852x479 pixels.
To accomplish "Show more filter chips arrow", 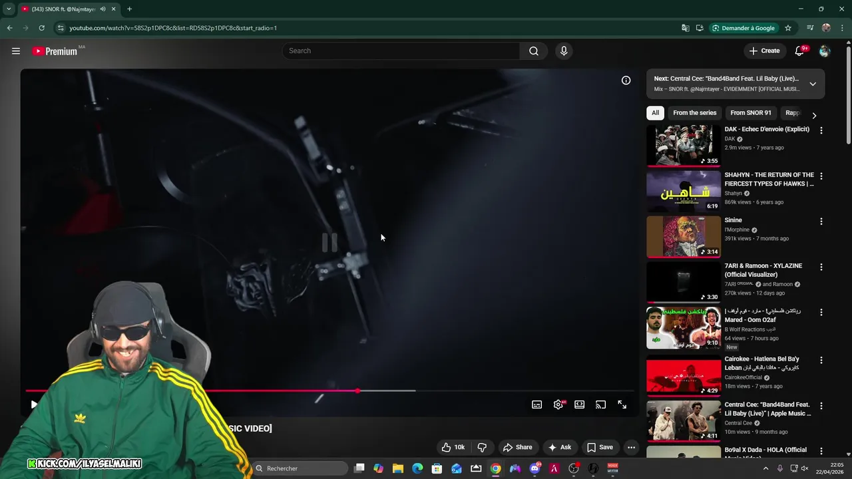I will pyautogui.click(x=813, y=115).
